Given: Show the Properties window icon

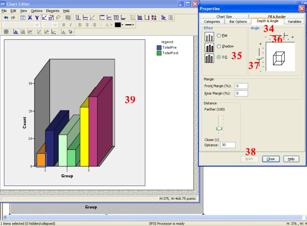Looking at the screenshot, I should point(23,18).
